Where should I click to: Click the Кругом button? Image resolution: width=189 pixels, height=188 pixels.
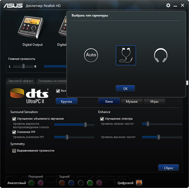(x=66, y=102)
